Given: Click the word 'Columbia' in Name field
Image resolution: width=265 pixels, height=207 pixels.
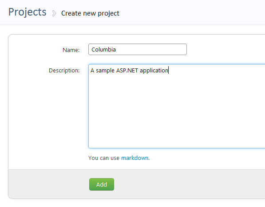Looking at the screenshot, I should coord(103,50).
